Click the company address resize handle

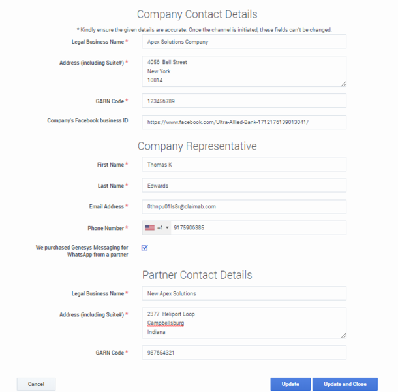pyautogui.click(x=343, y=84)
